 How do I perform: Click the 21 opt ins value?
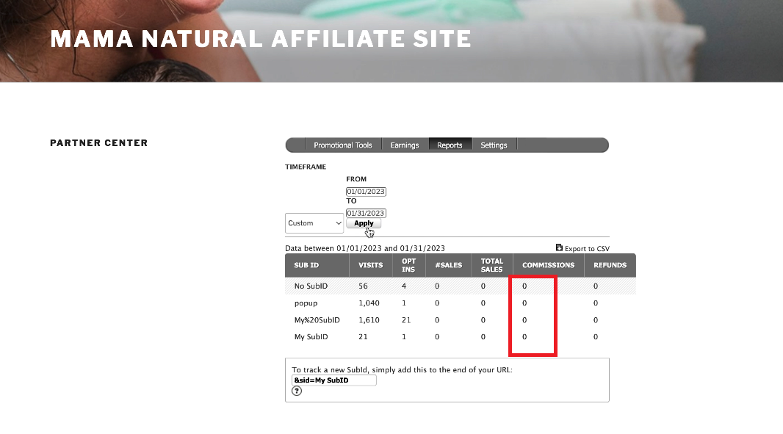[x=406, y=320]
